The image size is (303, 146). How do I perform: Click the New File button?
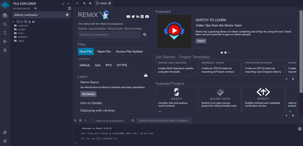(86, 52)
